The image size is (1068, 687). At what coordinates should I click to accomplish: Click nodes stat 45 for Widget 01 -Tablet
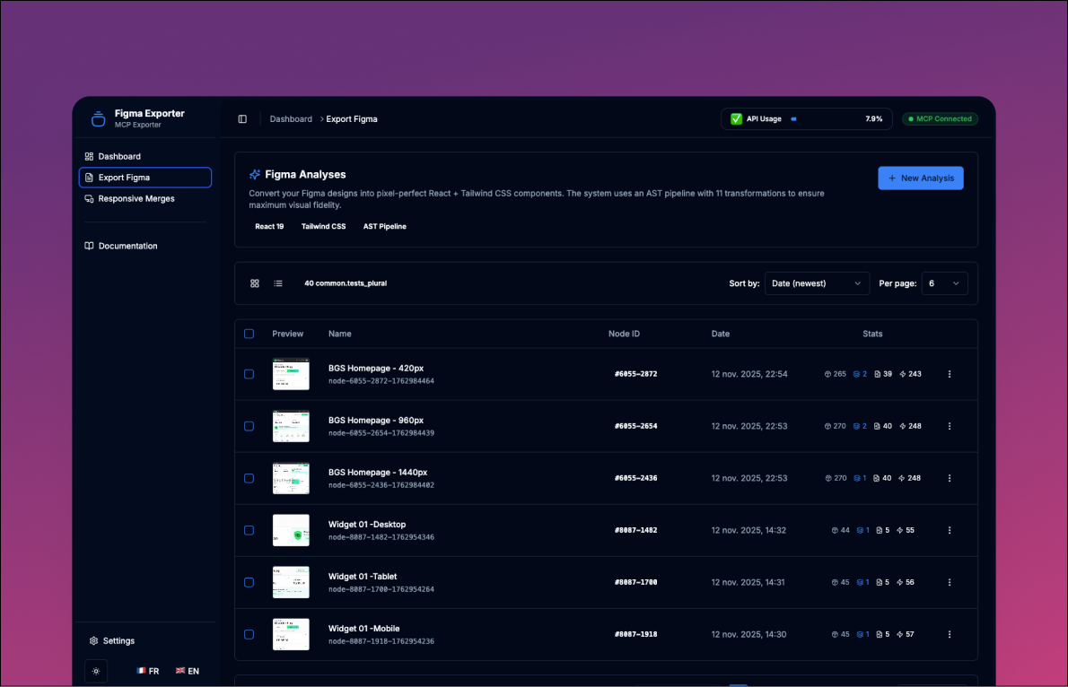point(841,582)
